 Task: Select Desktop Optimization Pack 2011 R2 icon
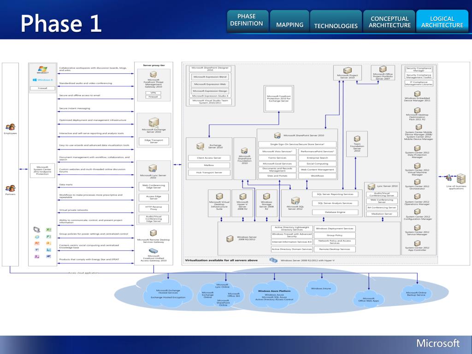(417, 111)
